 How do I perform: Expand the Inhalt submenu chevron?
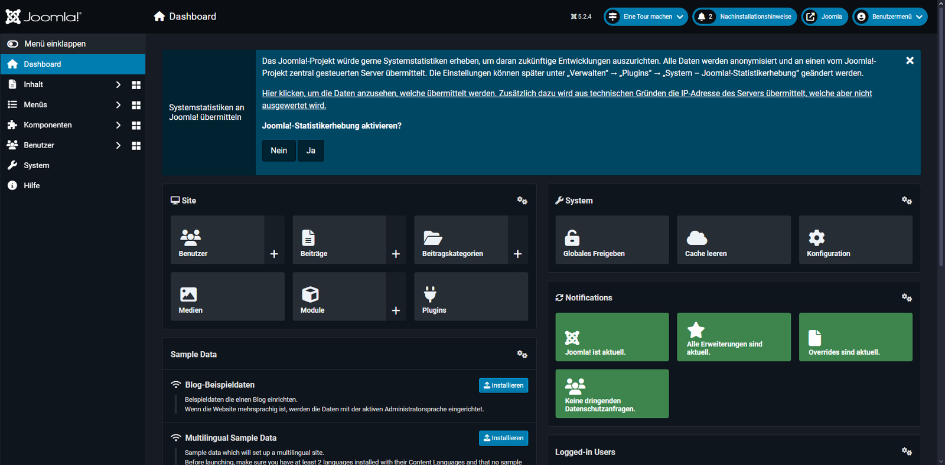click(x=118, y=85)
